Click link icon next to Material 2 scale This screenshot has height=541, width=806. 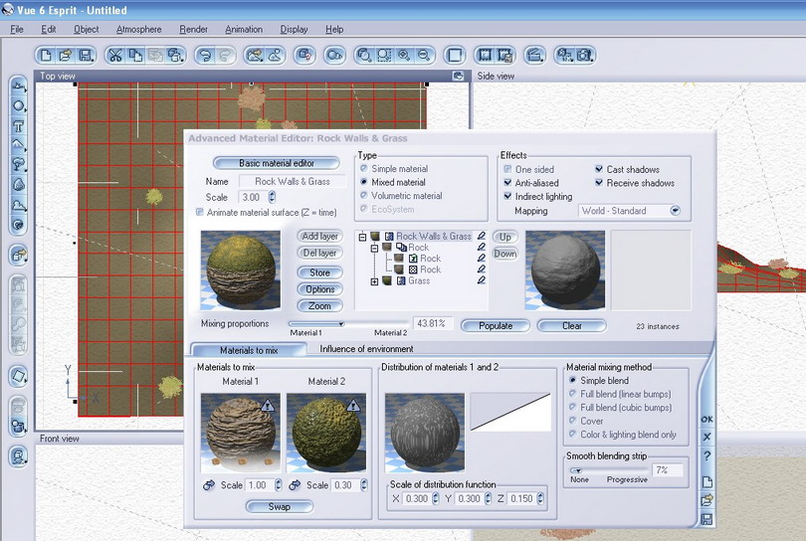click(295, 485)
